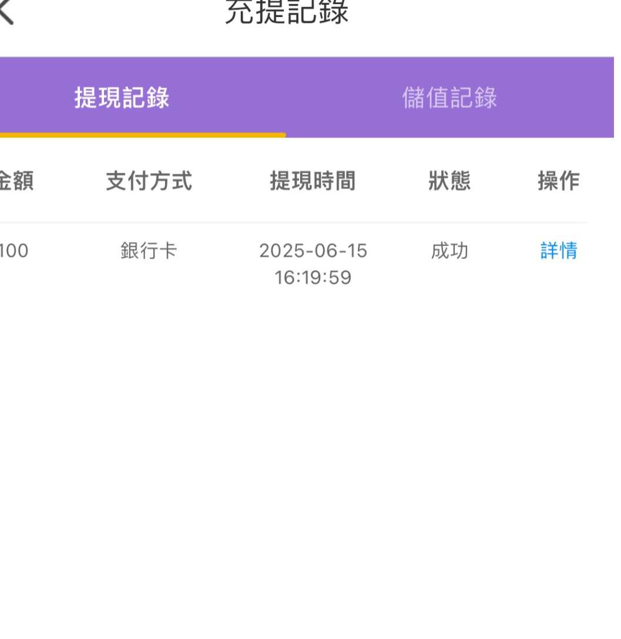Click the 操作 column header

(x=559, y=181)
